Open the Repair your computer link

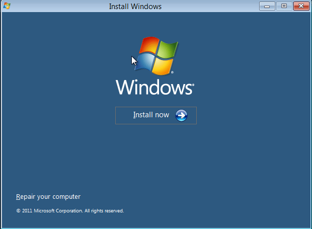click(48, 197)
